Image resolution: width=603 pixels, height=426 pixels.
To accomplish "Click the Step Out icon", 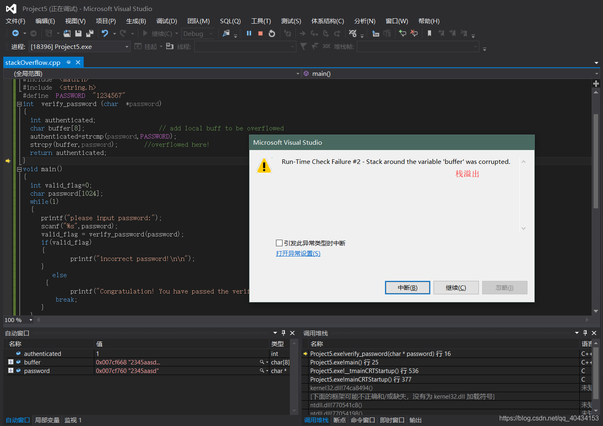I will click(337, 33).
